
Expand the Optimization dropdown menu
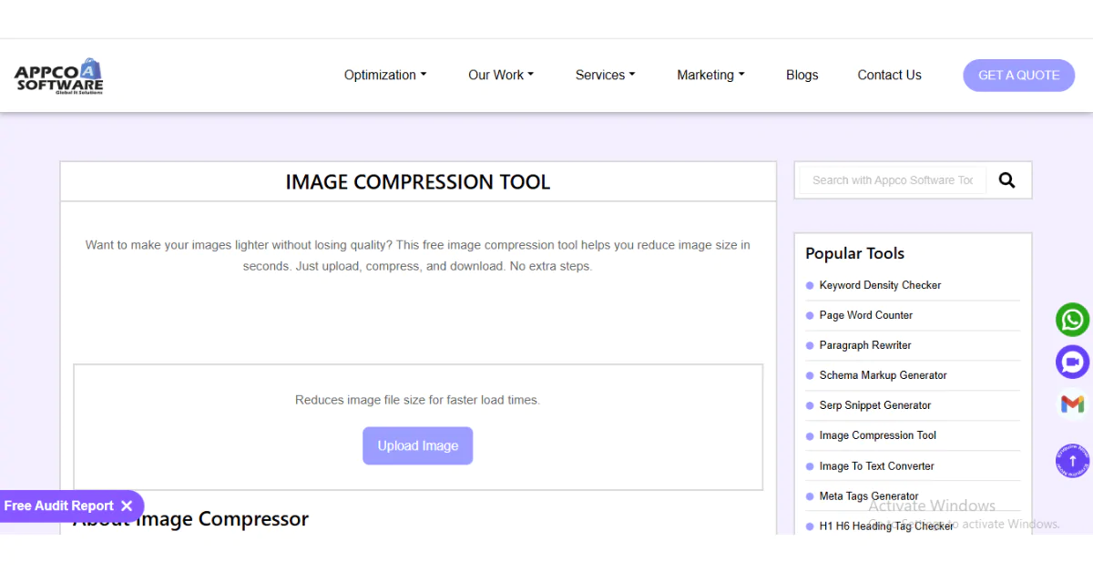(384, 75)
